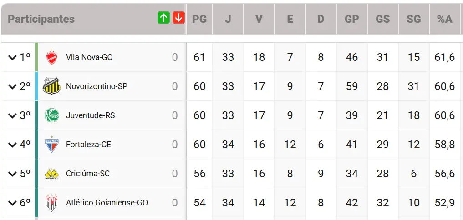Click the Criciúma-SC club crest
Image resolution: width=463 pixels, height=220 pixels.
52,174
